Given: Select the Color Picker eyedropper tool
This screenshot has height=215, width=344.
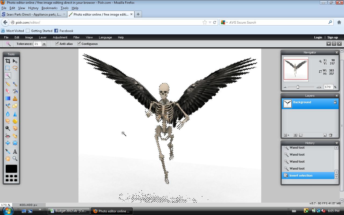Looking at the screenshot, I should [x=8, y=152].
